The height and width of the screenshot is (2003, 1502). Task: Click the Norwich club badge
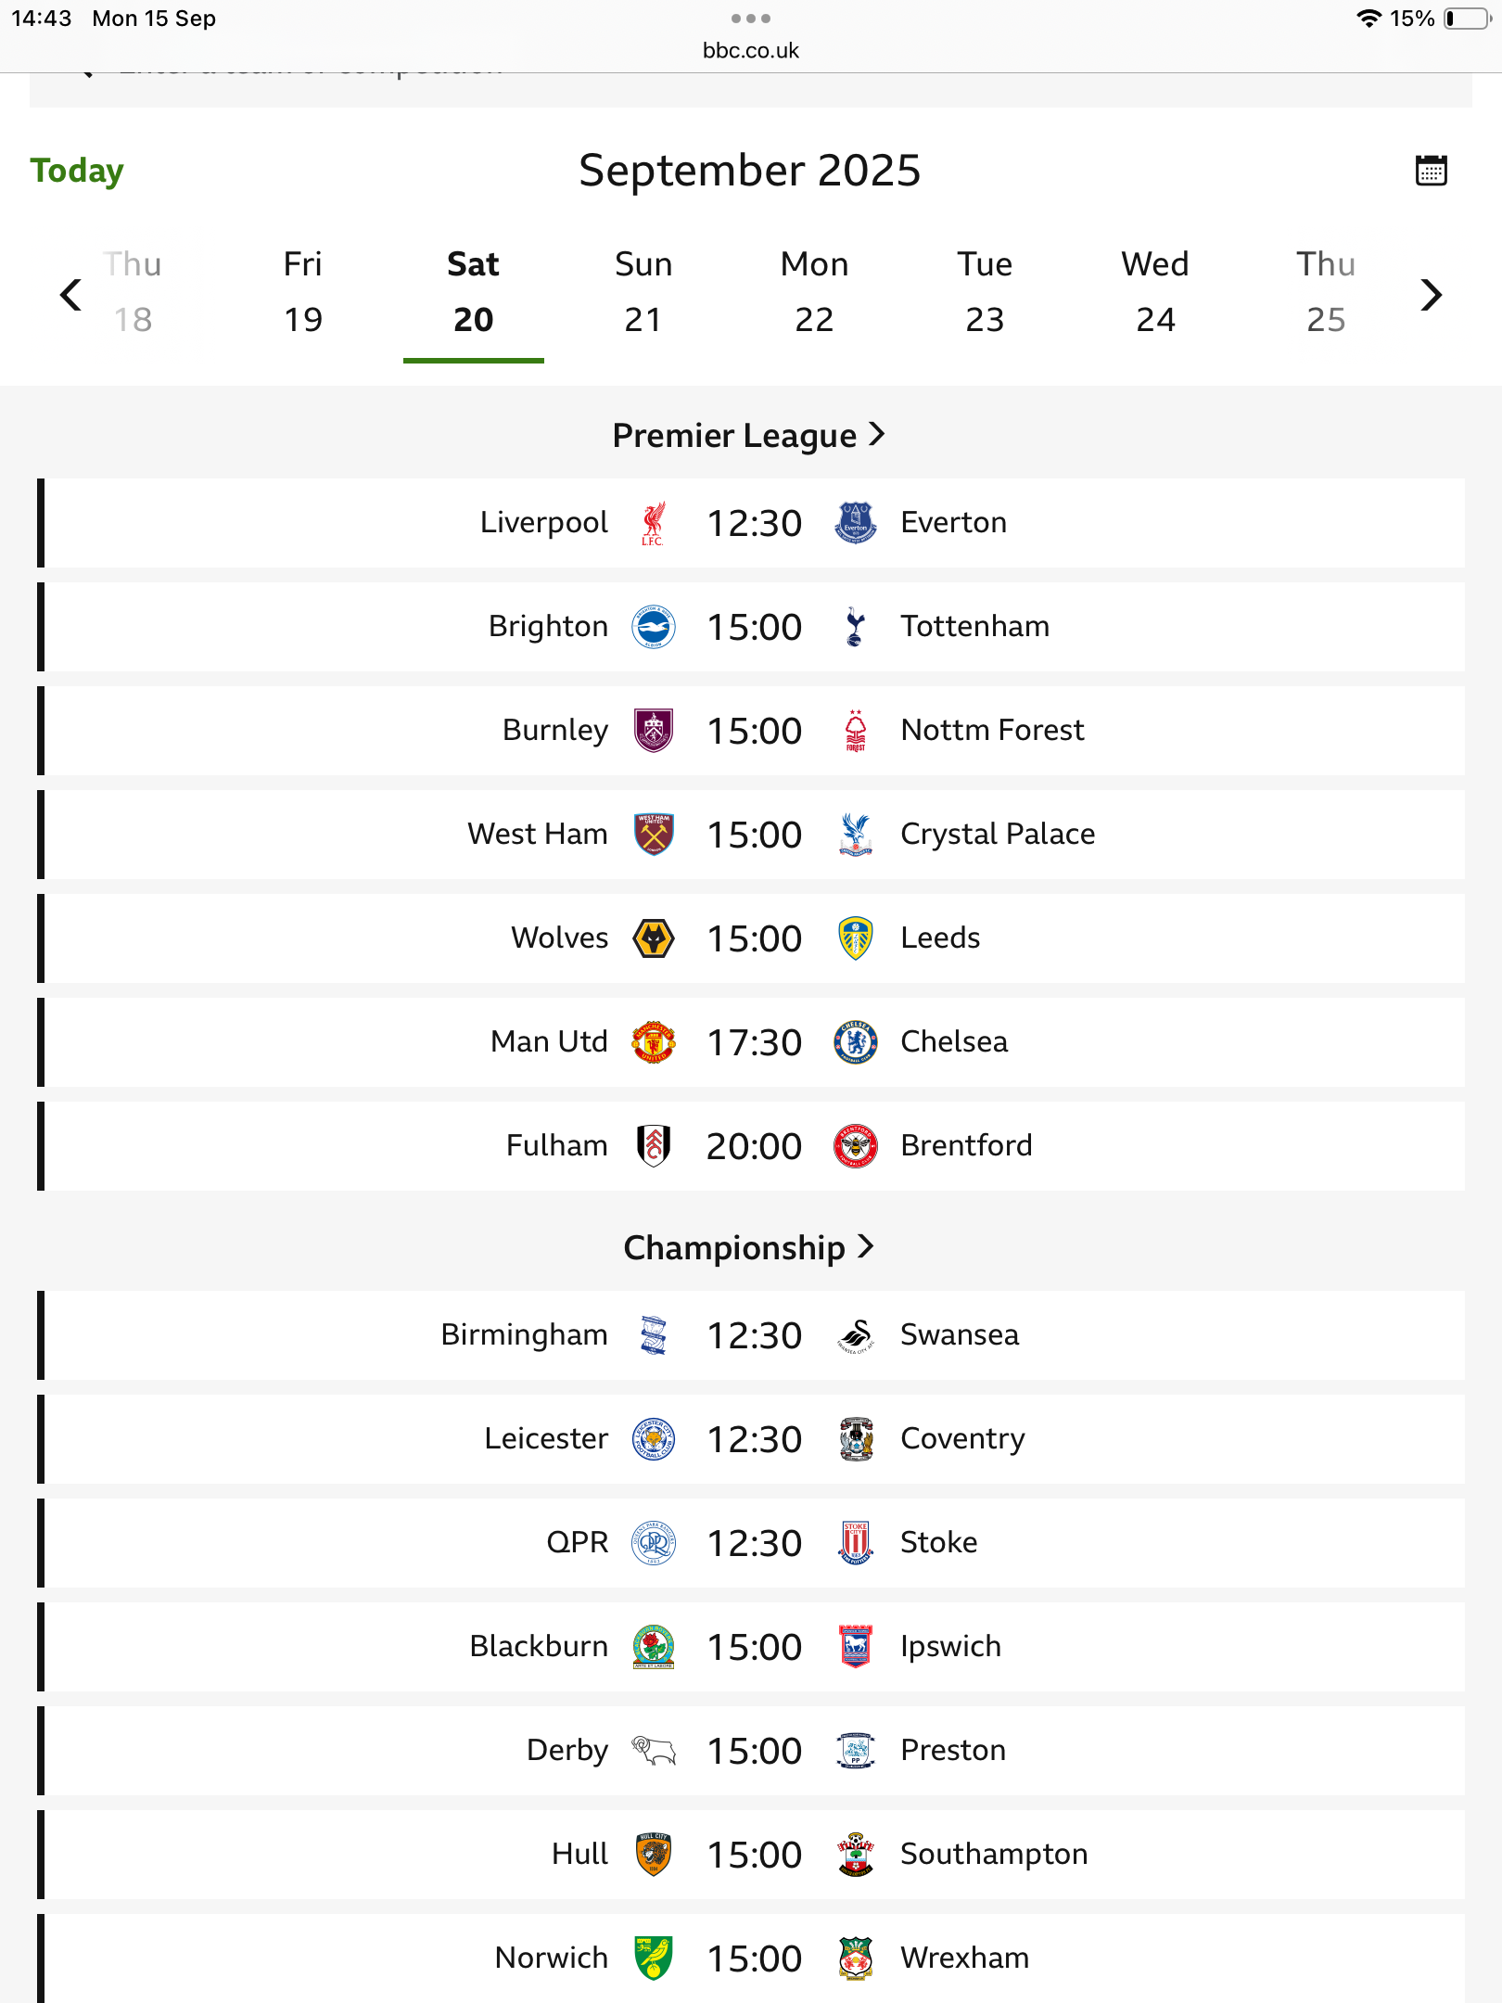coord(653,1958)
